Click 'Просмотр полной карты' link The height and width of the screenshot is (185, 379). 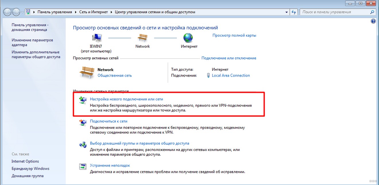[234, 35]
